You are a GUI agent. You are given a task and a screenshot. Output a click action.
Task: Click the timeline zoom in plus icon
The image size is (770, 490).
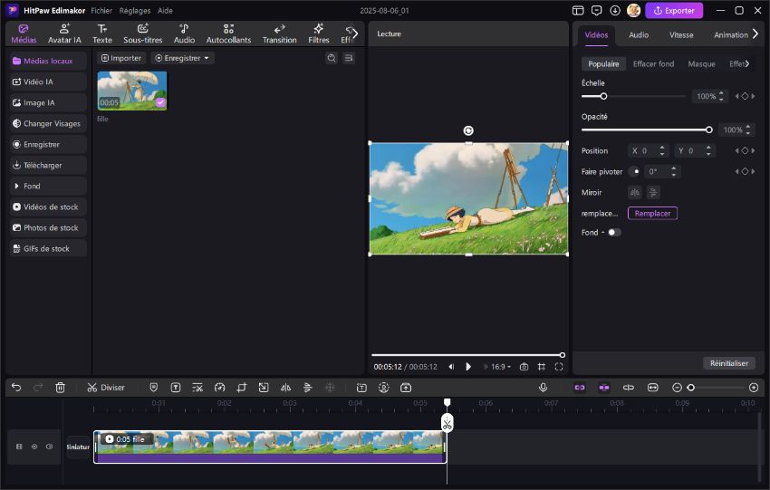754,388
